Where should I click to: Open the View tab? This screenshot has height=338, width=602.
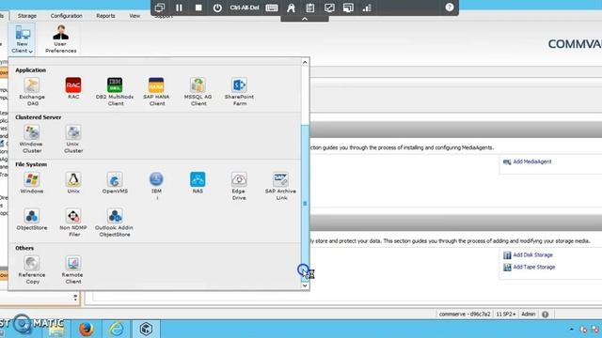[x=135, y=16]
